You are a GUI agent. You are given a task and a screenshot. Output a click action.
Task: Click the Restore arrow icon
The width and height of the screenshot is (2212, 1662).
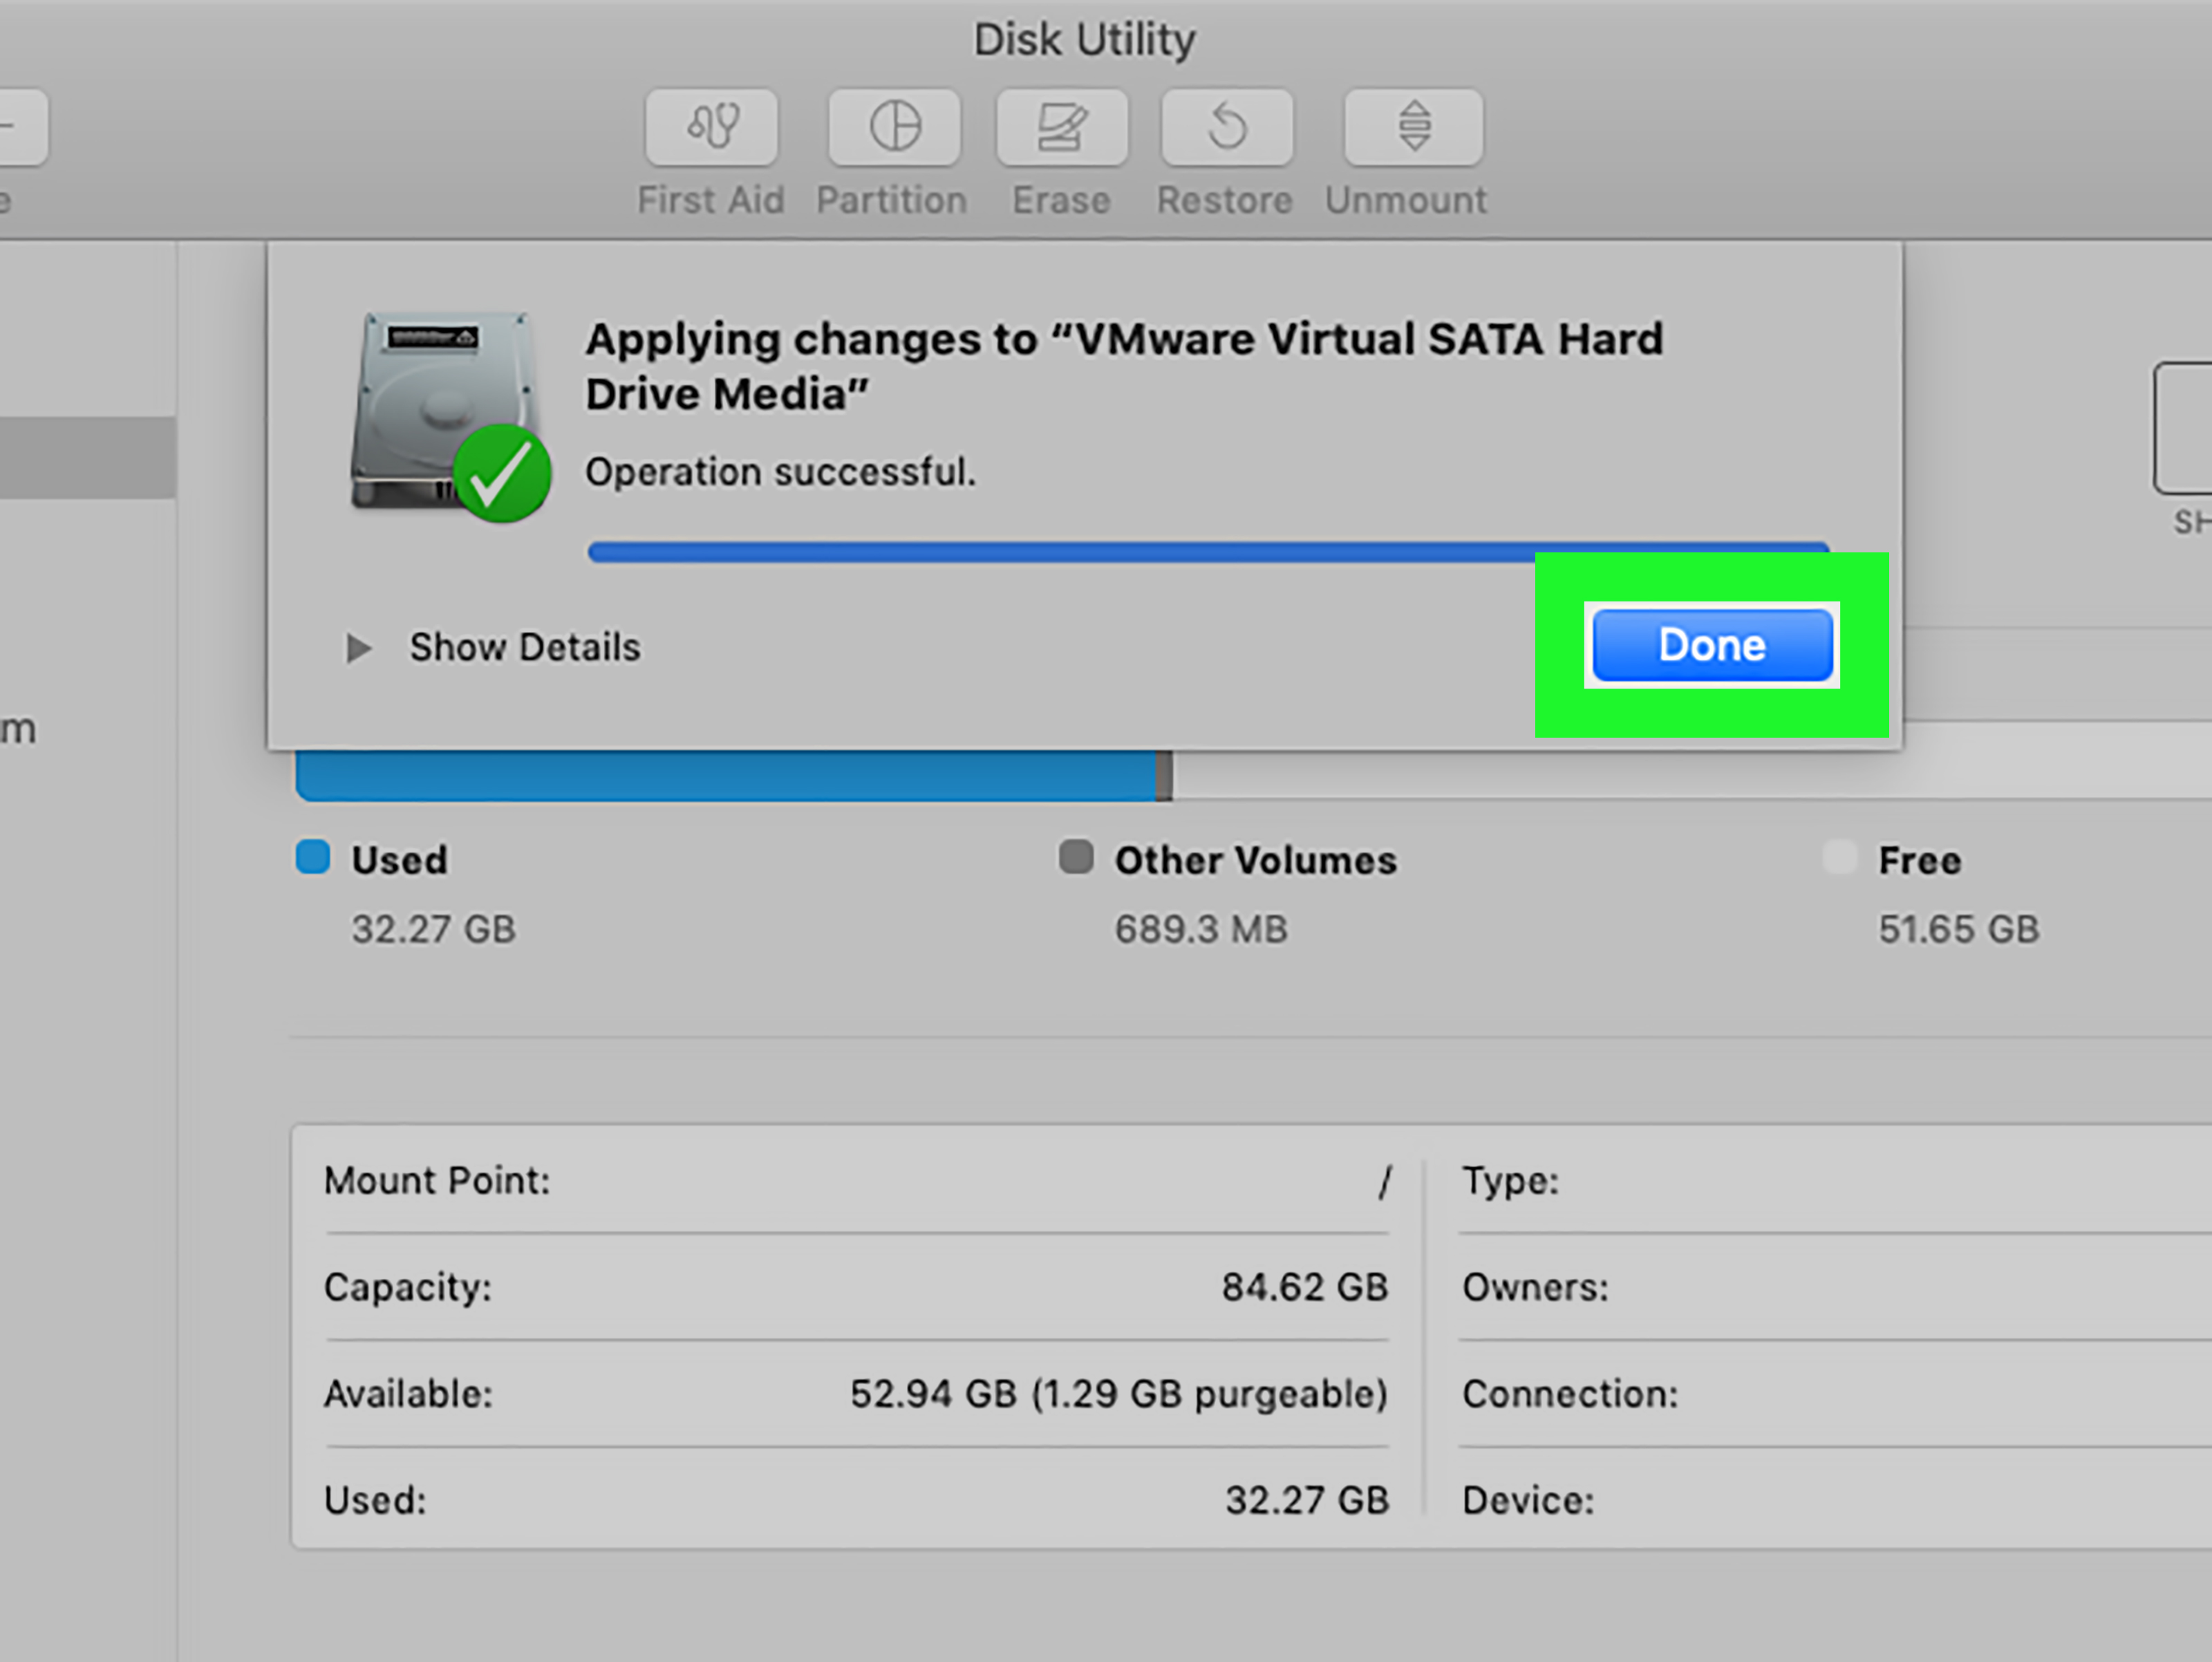click(x=1226, y=127)
